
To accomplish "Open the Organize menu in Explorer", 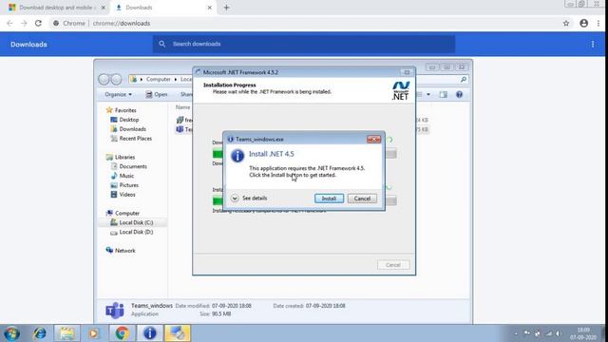I will 118,94.
